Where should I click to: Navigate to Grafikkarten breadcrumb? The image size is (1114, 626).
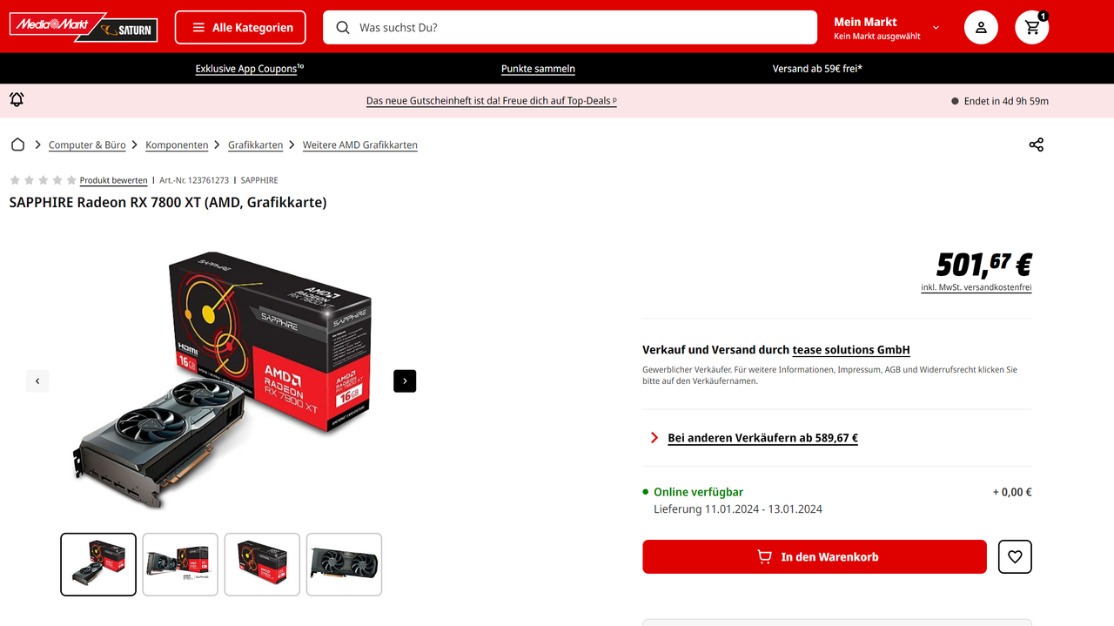coord(255,145)
